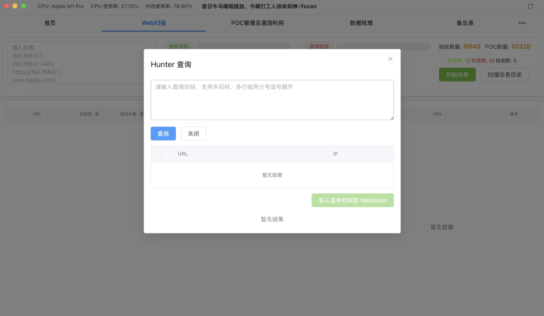Screen dimensions: 544x316
Task: Open the POC管理及漏洞利用 tab
Action: [257, 23]
